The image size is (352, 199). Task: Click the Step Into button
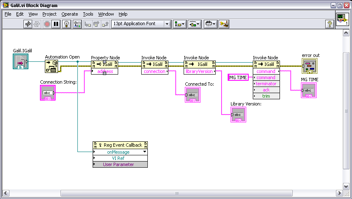point(88,24)
